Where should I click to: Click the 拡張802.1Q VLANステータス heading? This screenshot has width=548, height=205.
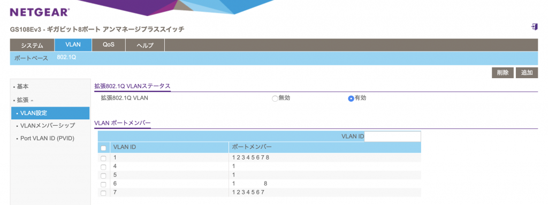(133, 86)
